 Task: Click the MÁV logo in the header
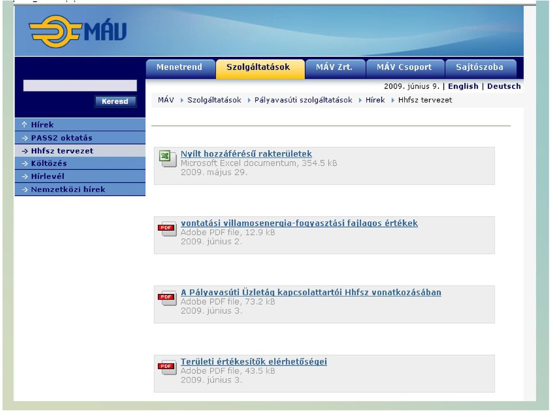coord(77,31)
